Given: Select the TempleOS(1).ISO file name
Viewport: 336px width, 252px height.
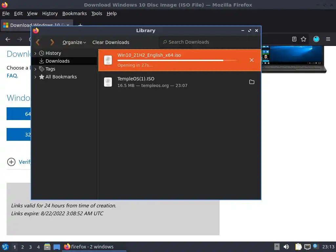Looking at the screenshot, I should (136, 79).
